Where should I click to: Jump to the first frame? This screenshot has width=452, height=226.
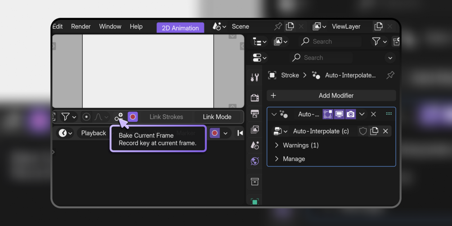(240, 133)
